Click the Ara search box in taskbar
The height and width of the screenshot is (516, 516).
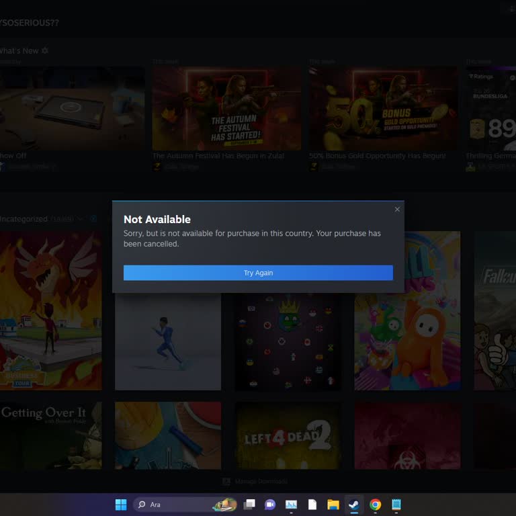click(x=185, y=505)
